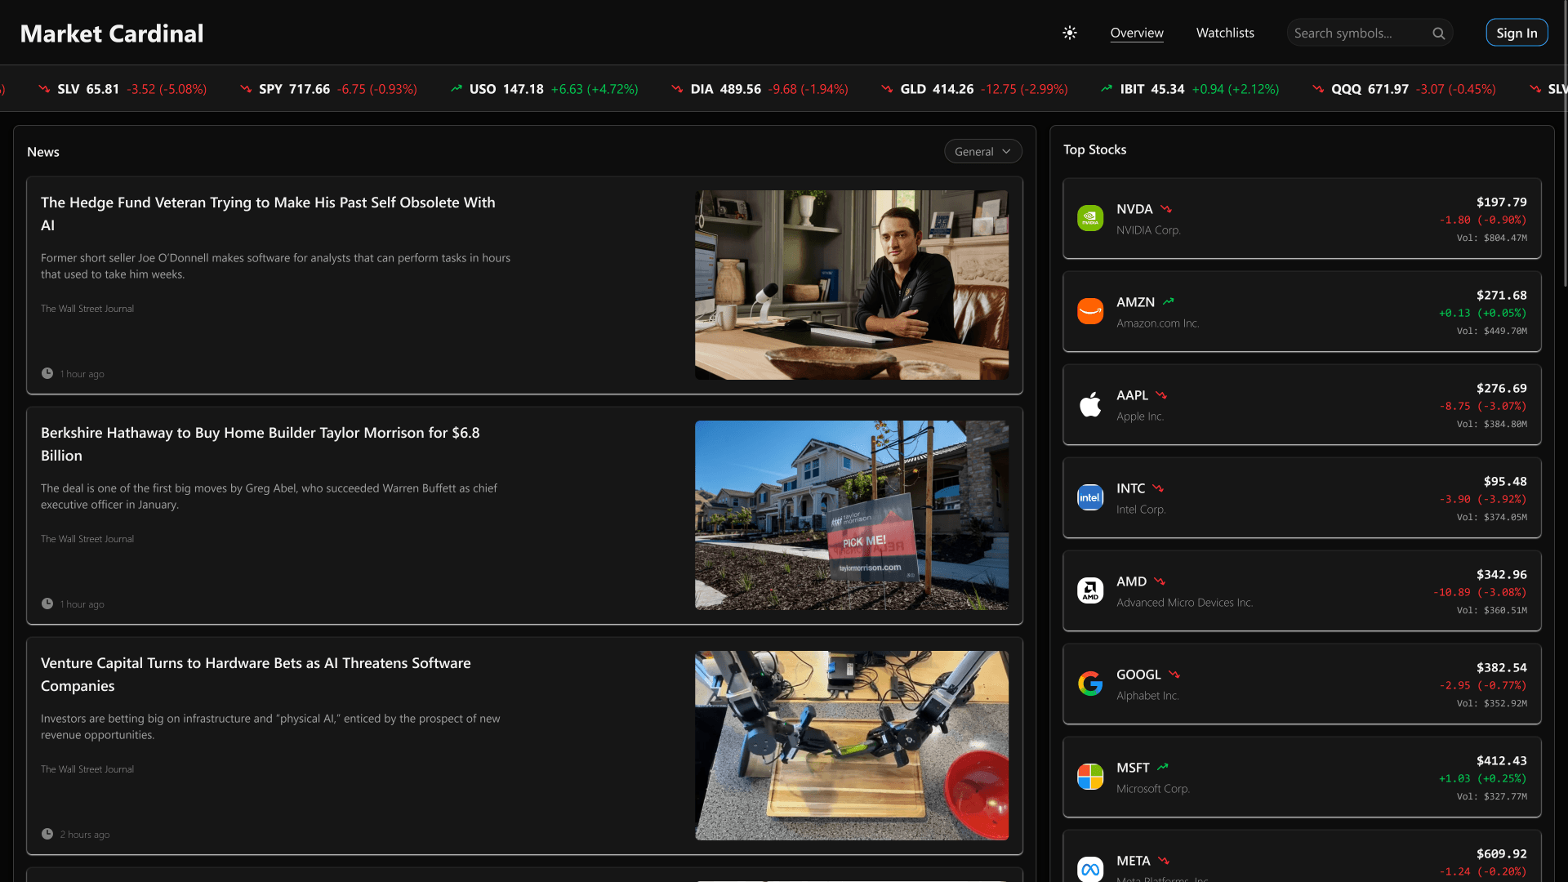Click the AMD downtrend arrow icon
Image resolution: width=1568 pixels, height=882 pixels.
click(1160, 581)
